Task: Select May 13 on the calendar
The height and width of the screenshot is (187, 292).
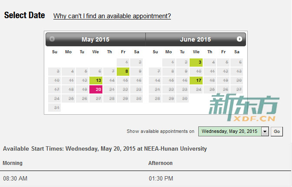Action: [96, 81]
